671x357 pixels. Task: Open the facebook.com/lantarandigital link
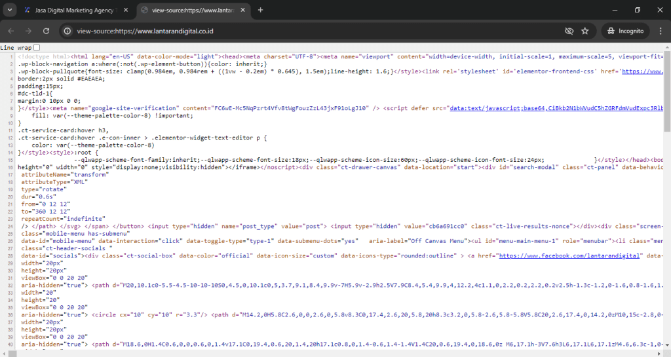569,256
